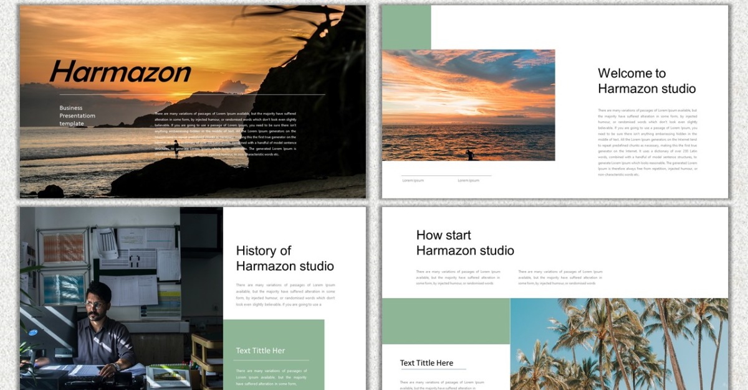Select the palm trees photo

point(618,344)
